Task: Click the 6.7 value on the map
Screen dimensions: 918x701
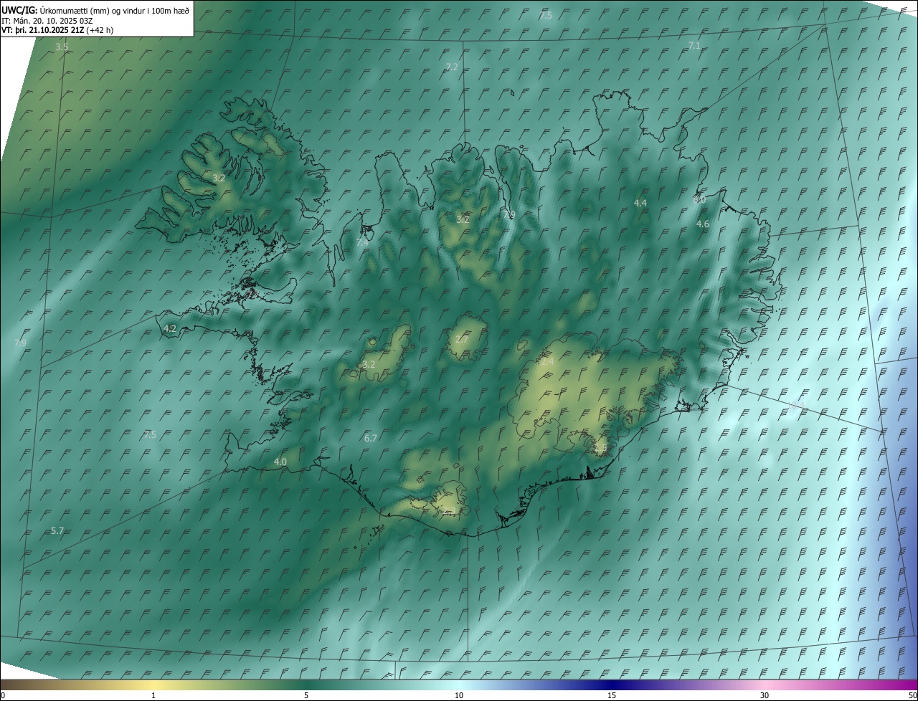Action: click(371, 438)
